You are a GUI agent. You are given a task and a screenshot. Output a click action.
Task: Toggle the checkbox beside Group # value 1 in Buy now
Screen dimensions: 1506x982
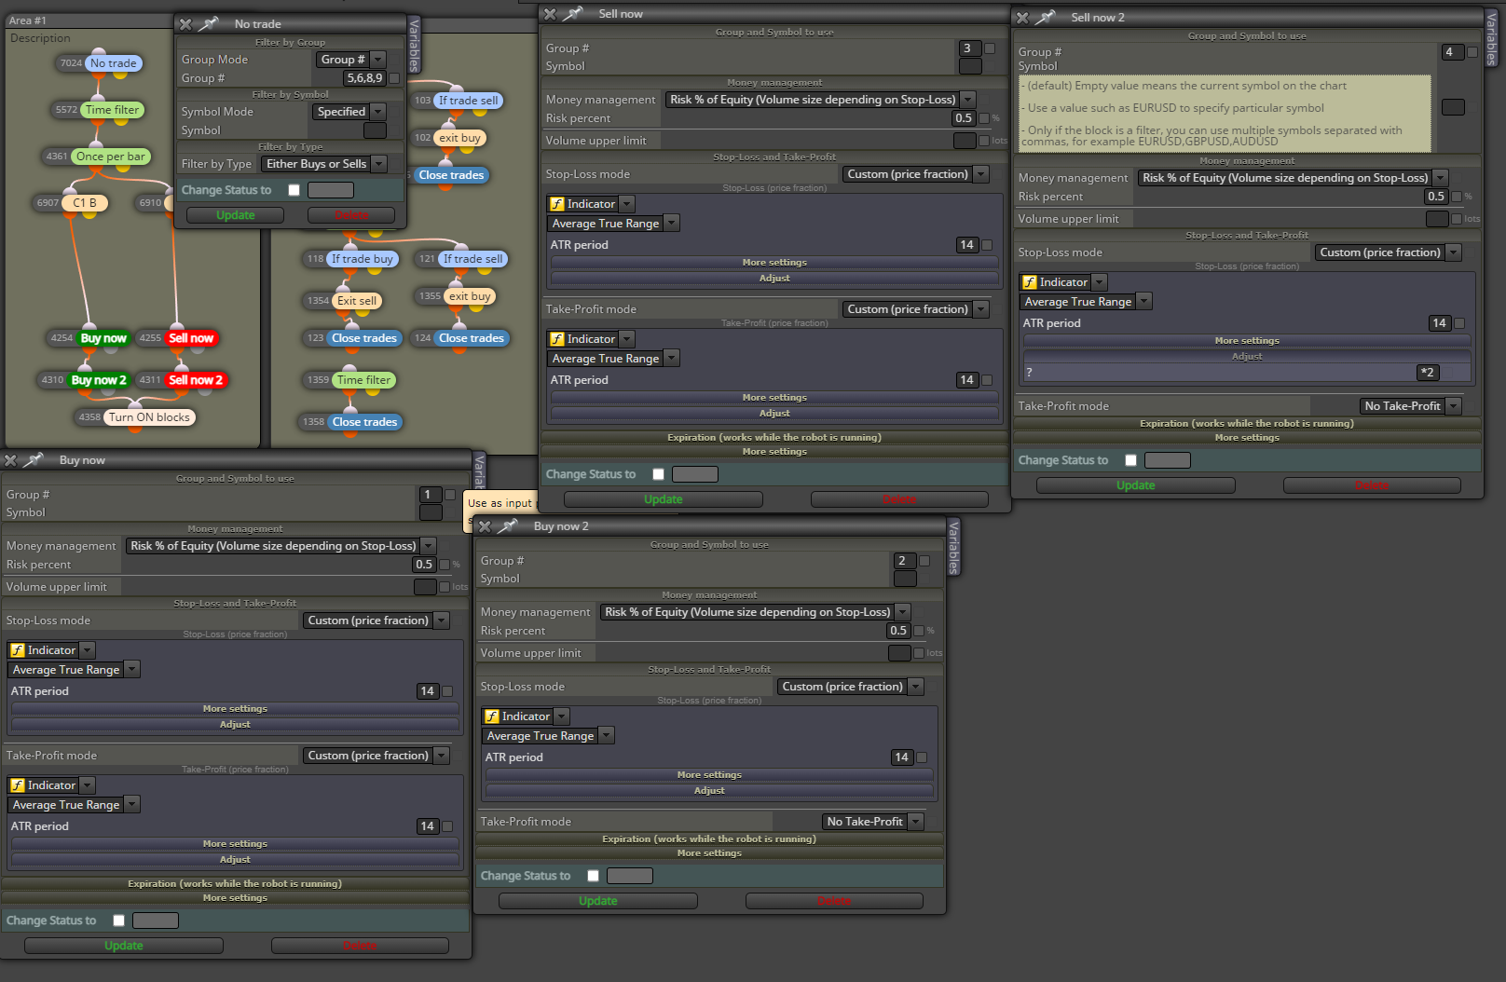coord(450,495)
